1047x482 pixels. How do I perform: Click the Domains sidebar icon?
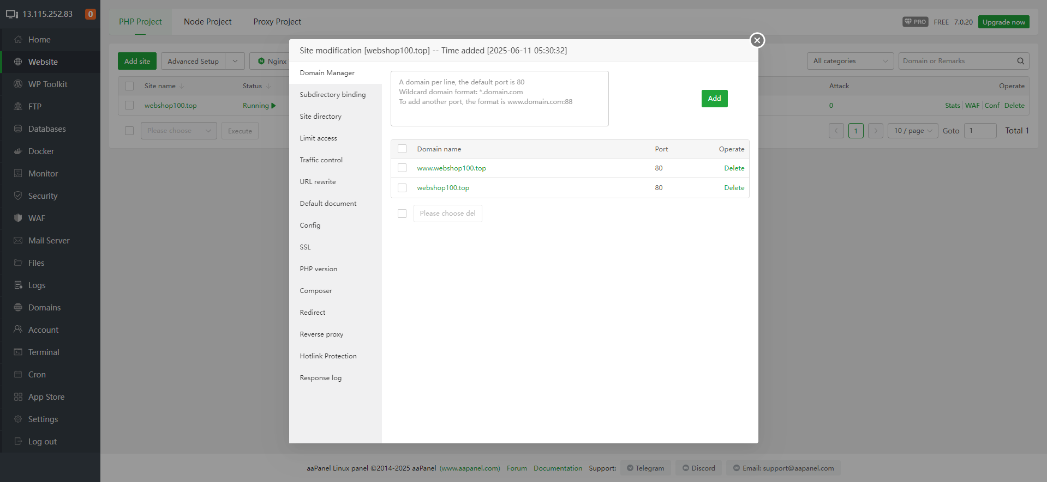tap(18, 308)
